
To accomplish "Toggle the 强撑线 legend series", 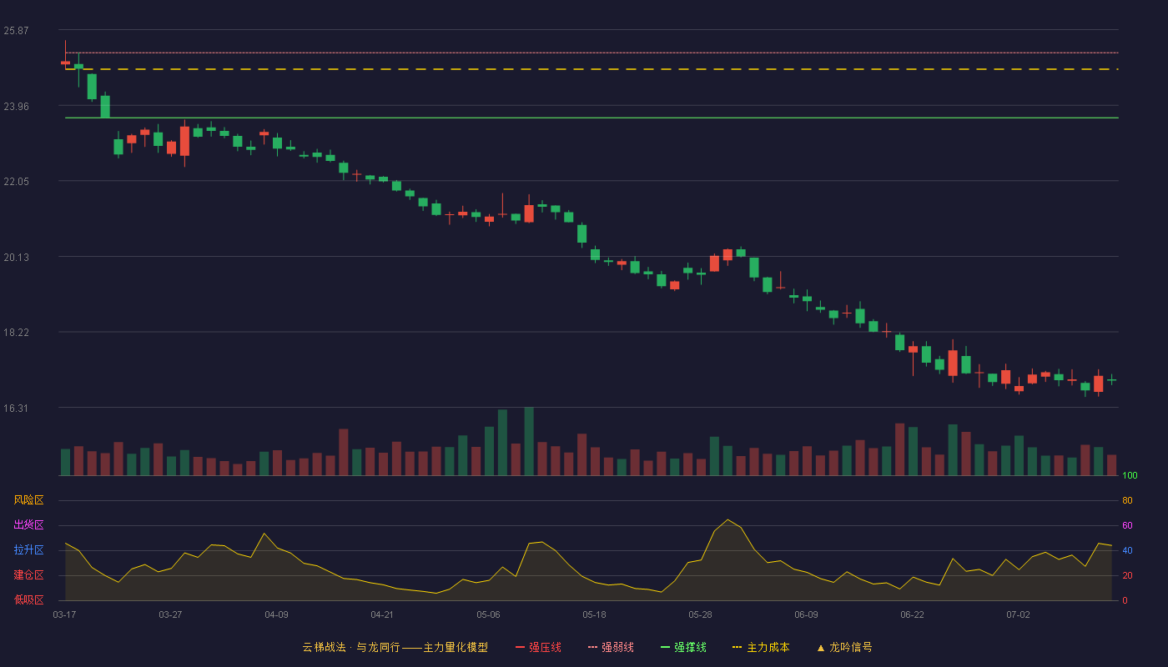I will [x=683, y=647].
